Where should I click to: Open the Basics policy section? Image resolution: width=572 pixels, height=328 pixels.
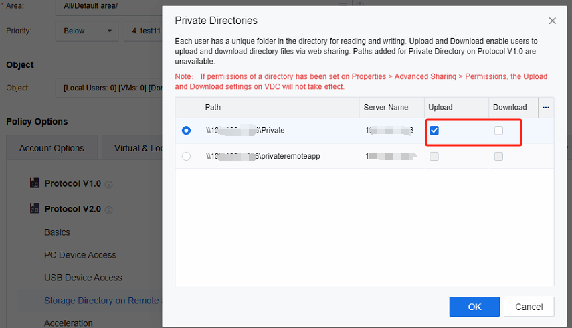coord(57,232)
